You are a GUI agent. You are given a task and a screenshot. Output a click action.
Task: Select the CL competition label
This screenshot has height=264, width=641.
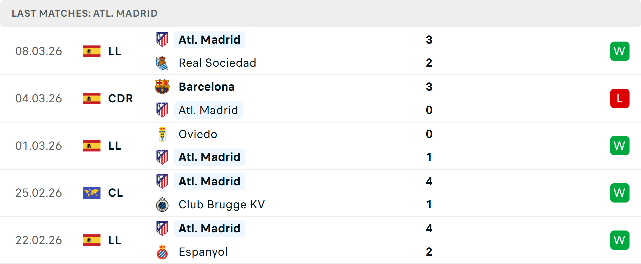pos(116,193)
